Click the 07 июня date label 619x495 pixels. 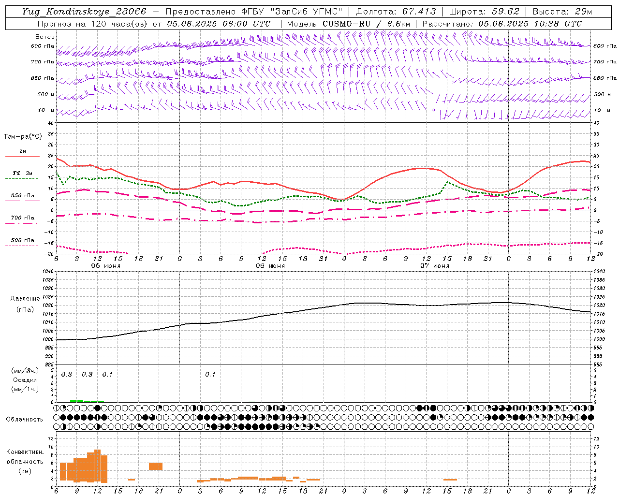click(435, 266)
